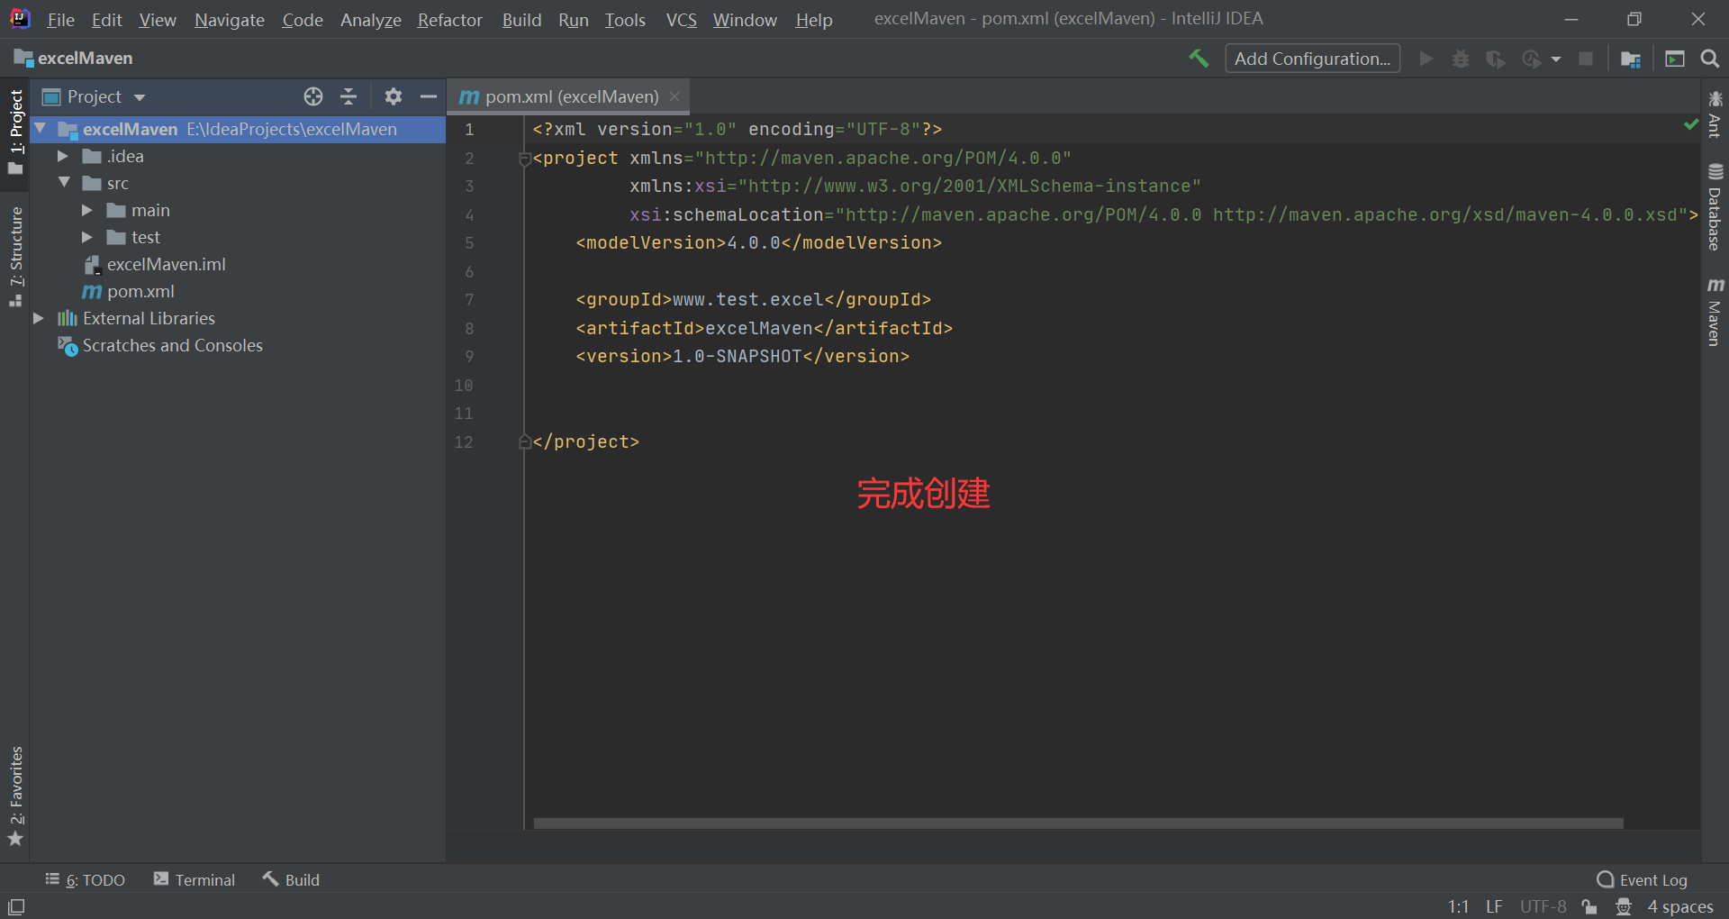
Task: Change LF line separator
Action: pyautogui.click(x=1494, y=906)
